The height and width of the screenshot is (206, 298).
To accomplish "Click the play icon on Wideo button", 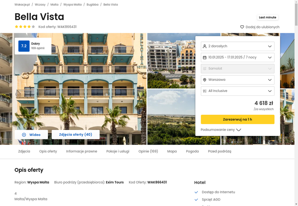I will pos(24,135).
